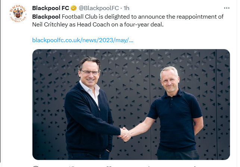Click the bold Blackpool word in tweet text
The image size is (240, 167).
point(46,17)
